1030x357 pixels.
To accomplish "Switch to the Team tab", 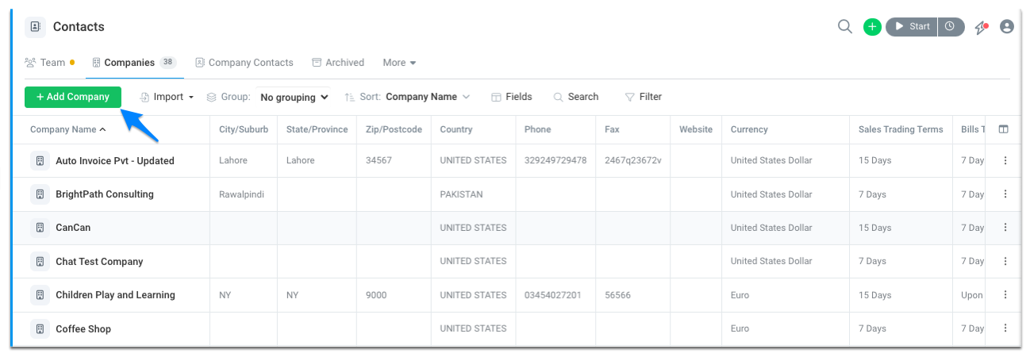I will (x=49, y=63).
